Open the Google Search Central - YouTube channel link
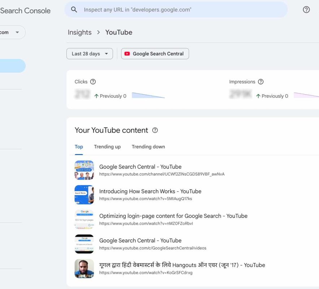The image size is (319, 289). 141,167
